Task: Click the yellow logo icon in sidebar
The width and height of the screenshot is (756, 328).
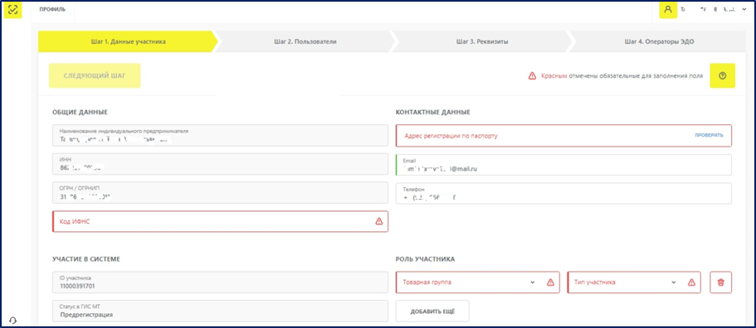Action: (x=13, y=10)
